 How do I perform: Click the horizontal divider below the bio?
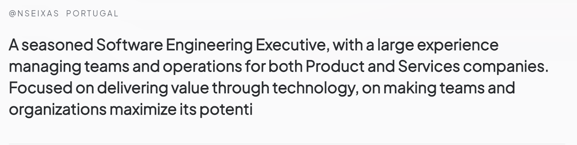[287, 144]
